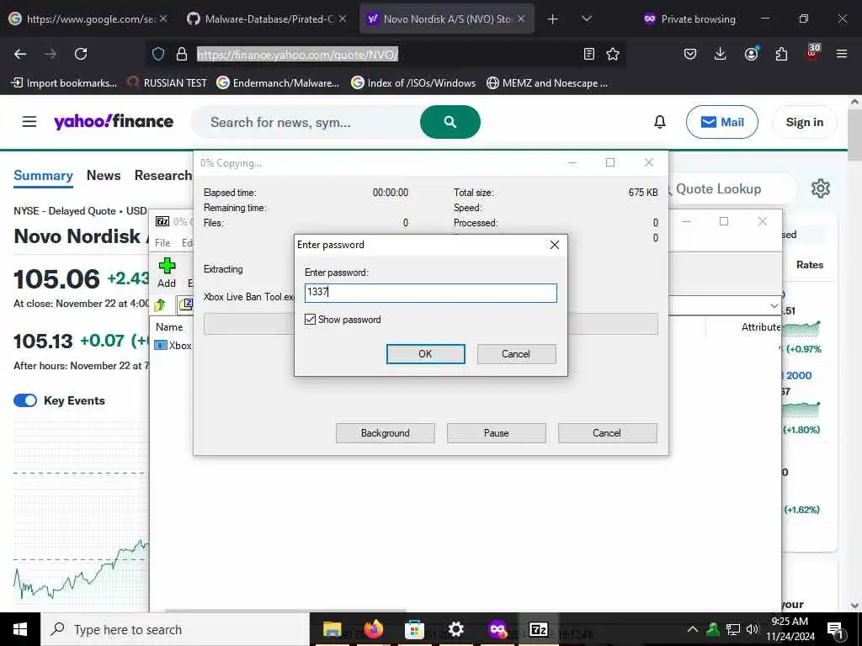The width and height of the screenshot is (862, 646).
Task: Click the Sign in button
Action: click(804, 122)
